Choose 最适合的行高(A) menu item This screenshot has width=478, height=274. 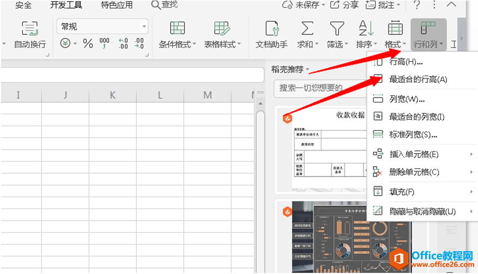click(422, 80)
